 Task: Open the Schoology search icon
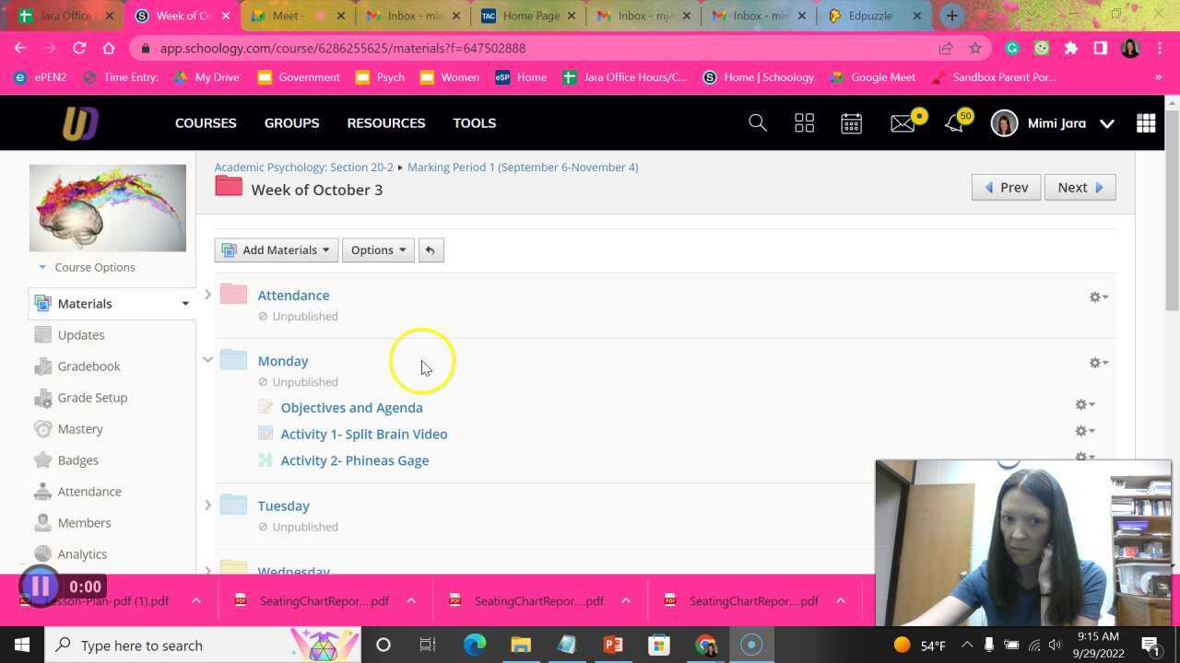click(758, 123)
